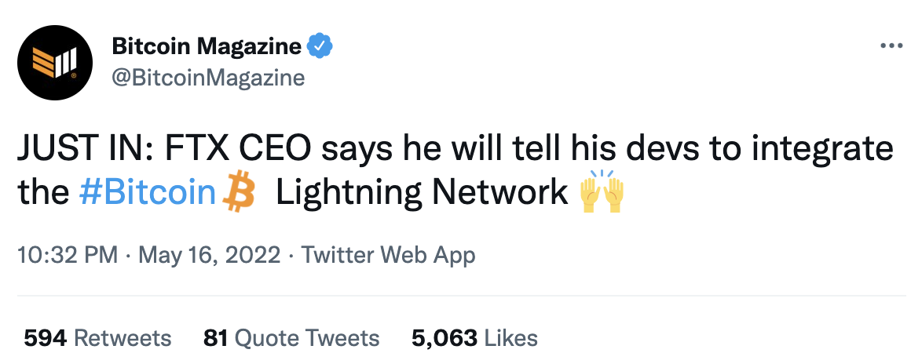Open the @BitcoinMagazine handle link
922x364 pixels.
tap(208, 78)
